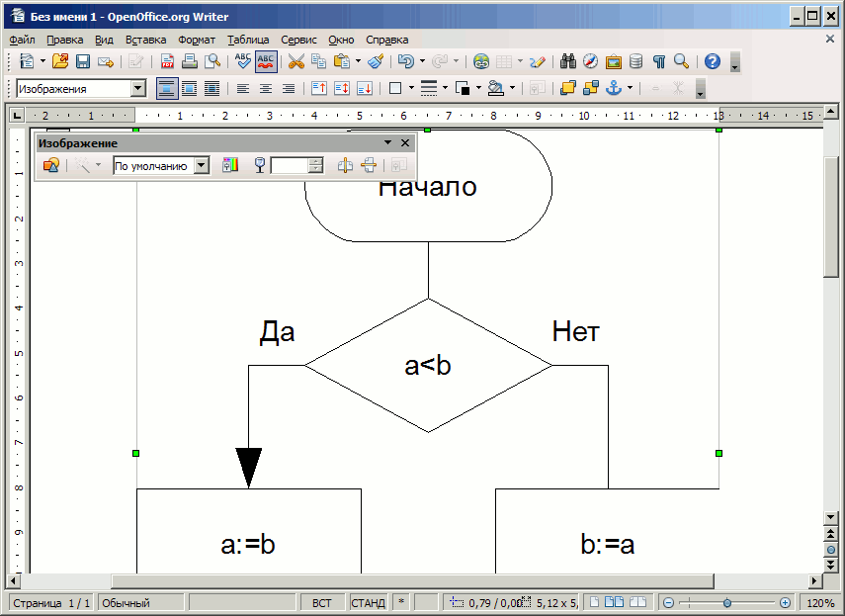Click the Align Top icon
Image resolution: width=845 pixels, height=616 pixels.
[319, 88]
